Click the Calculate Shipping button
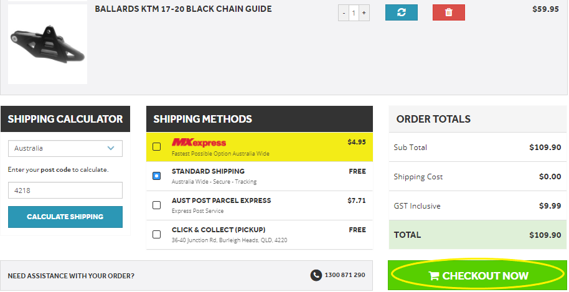 (x=65, y=217)
